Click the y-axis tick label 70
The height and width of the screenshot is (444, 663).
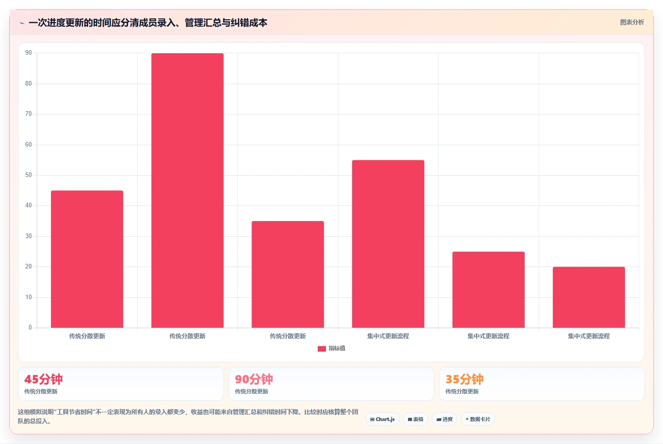pos(28,114)
